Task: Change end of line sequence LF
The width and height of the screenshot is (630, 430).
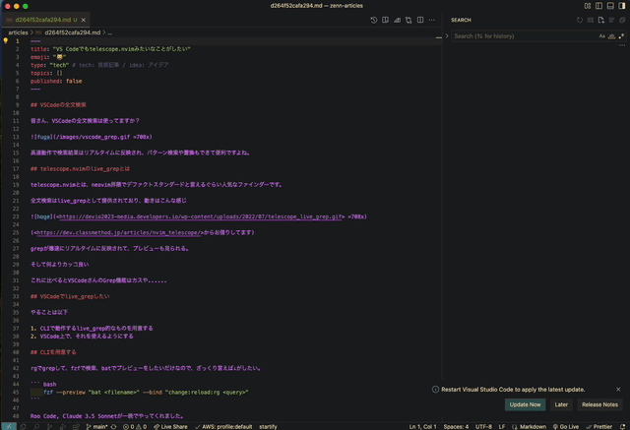Action: point(502,426)
